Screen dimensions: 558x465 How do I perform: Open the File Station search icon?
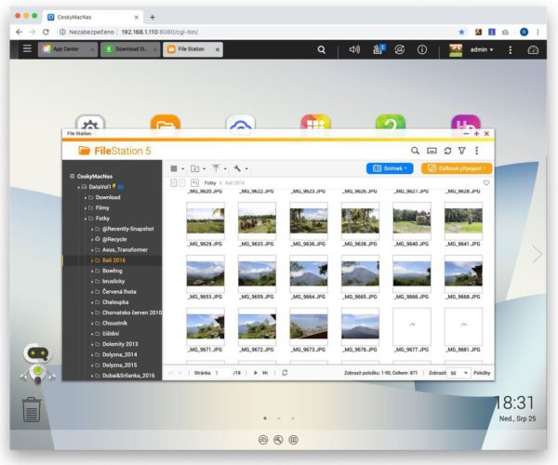click(415, 150)
